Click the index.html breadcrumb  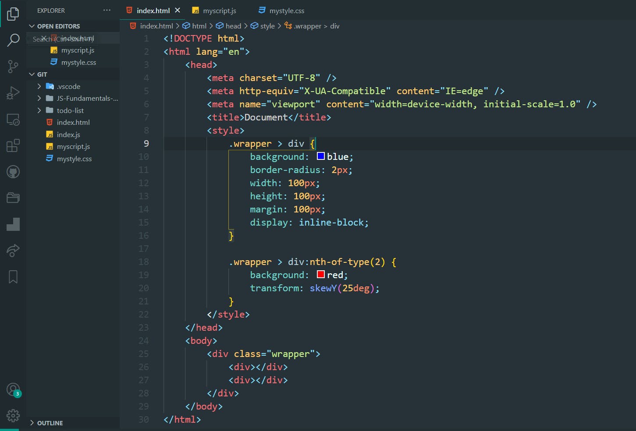point(152,26)
